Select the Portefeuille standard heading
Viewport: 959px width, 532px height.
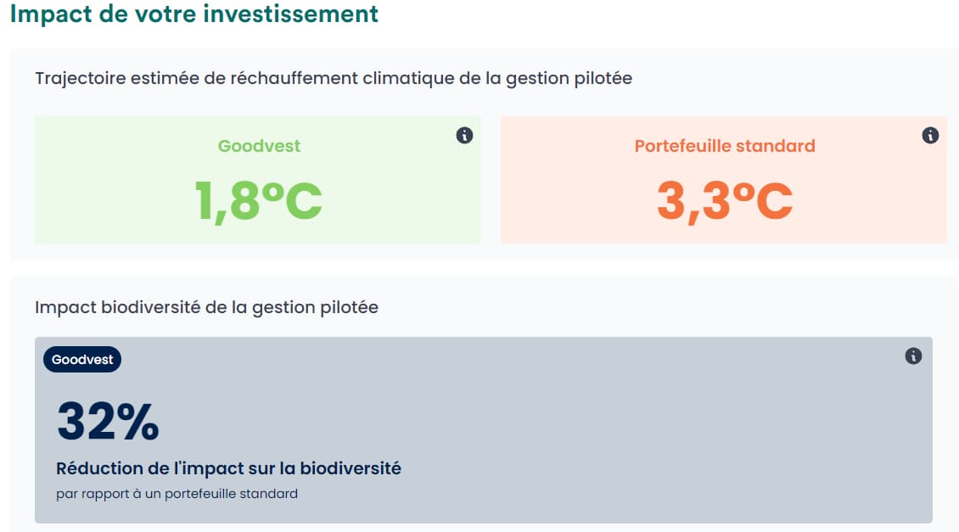tap(724, 146)
